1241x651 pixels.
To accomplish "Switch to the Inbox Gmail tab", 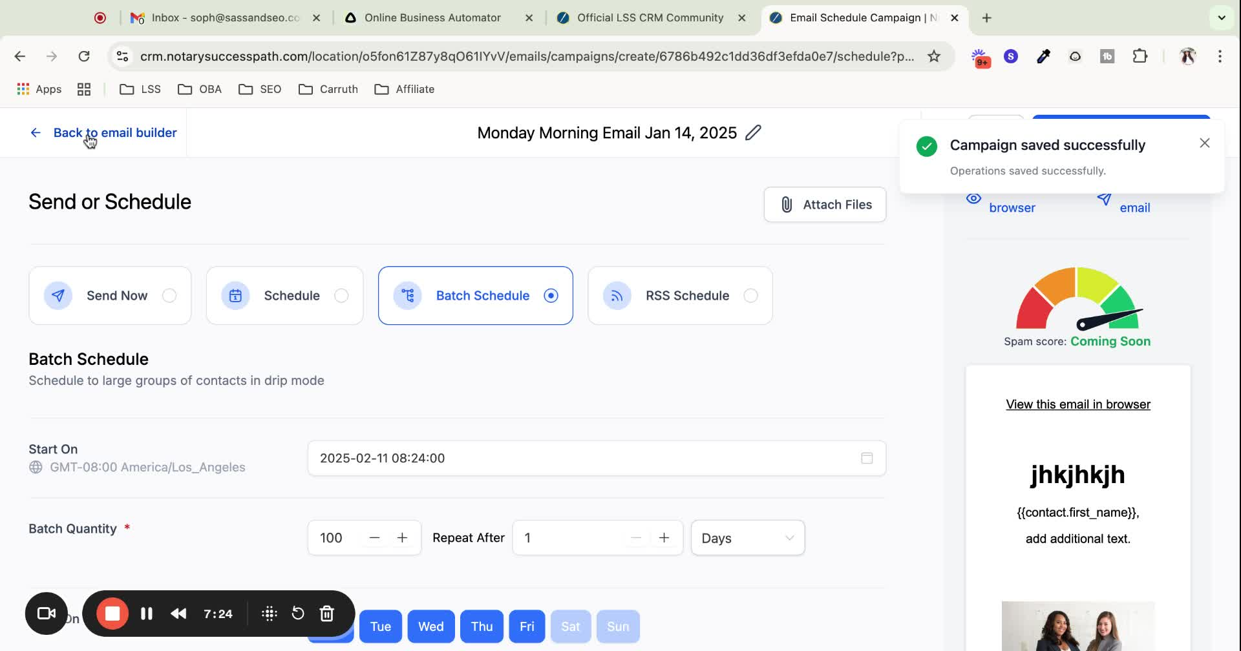I will pyautogui.click(x=225, y=18).
